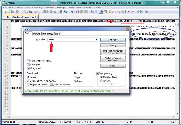Viewport: 181px width, 125px height.
Task: Click the Replace toolbar icon
Action: coord(66,12)
